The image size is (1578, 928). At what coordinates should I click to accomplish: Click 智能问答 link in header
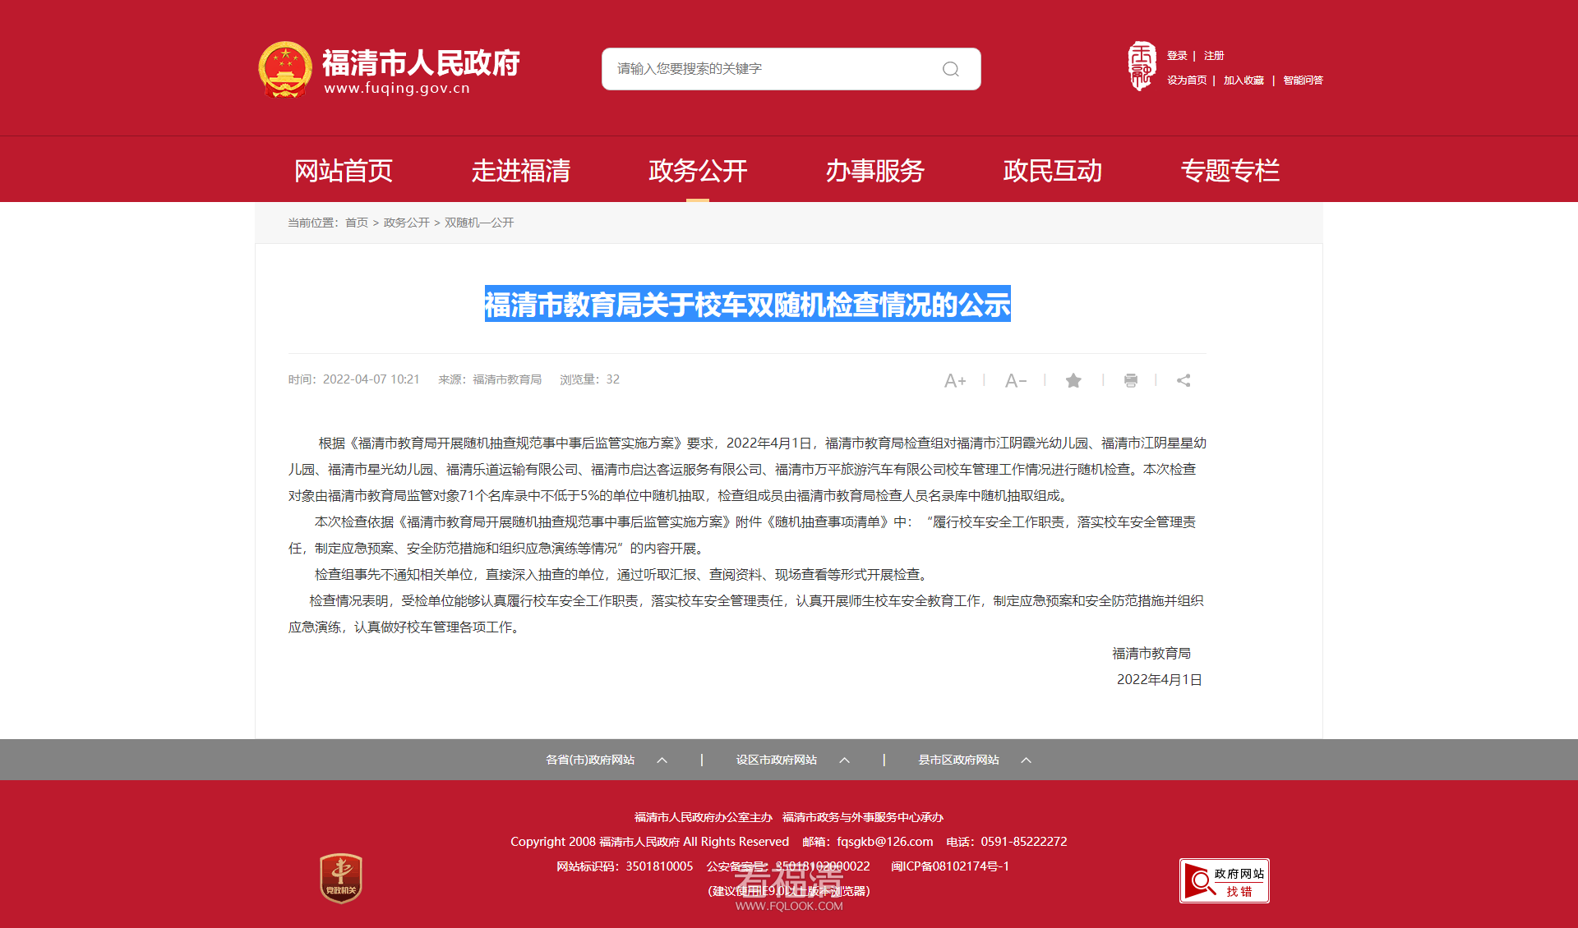[x=1303, y=80]
